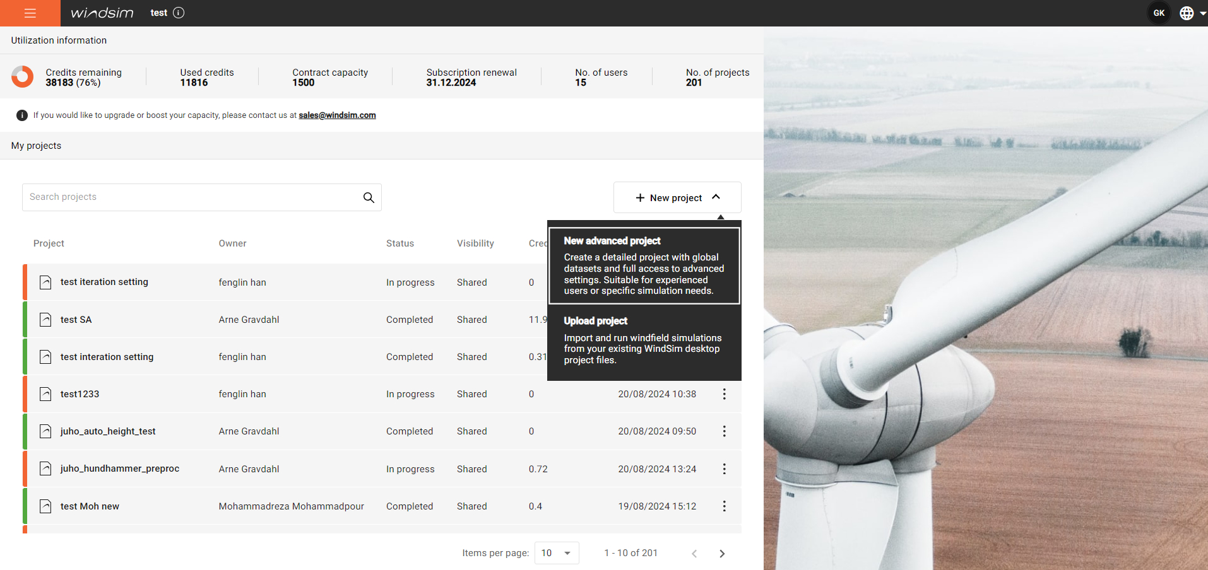
Task: Click the Search projects input field
Action: pos(192,197)
